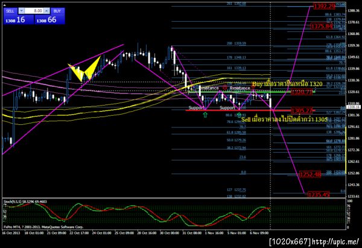Click the Fibonacci label '138 1232.82'
This screenshot has height=248, width=362.
(x=237, y=196)
